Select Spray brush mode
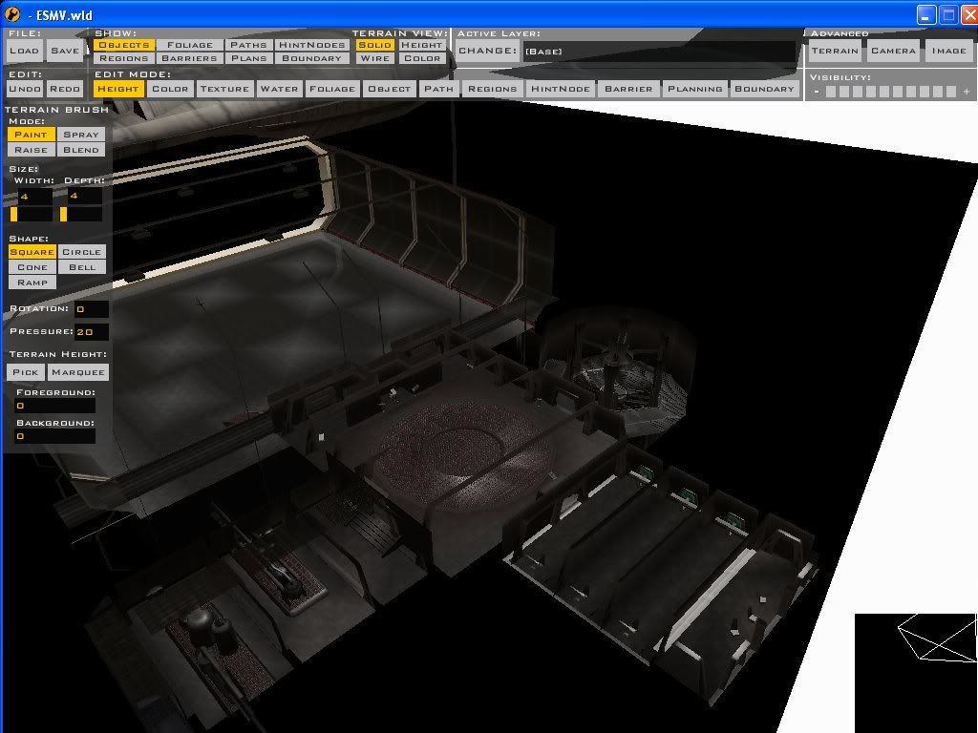The image size is (978, 733). click(81, 134)
